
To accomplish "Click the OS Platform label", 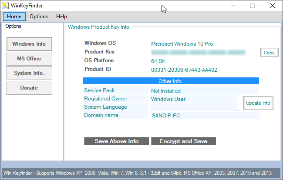I will click(99, 60).
